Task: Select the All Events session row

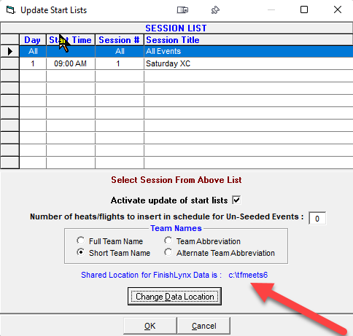Action: pos(186,51)
